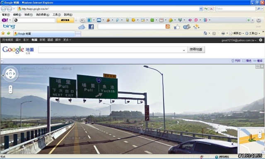Click the Facebook icon on Bing bar
Image resolution: width=265 pixels, height=159 pixels.
(91, 26)
